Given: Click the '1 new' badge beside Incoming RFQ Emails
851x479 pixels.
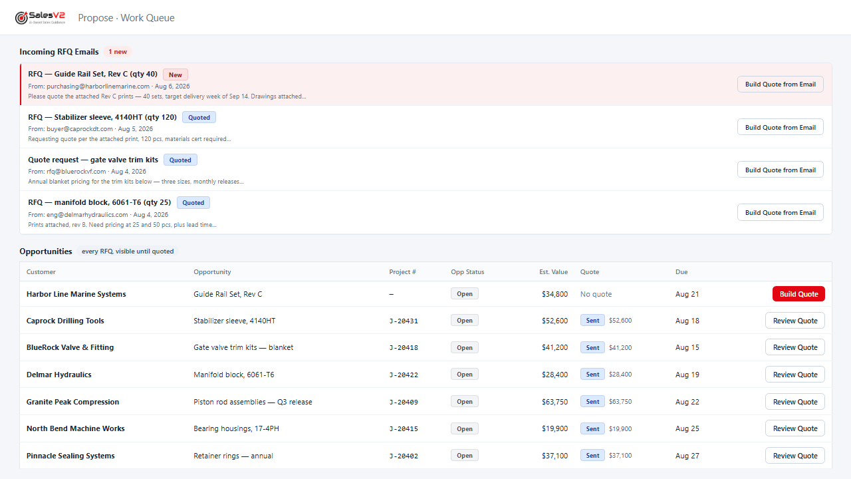Looking at the screenshot, I should tap(118, 52).
